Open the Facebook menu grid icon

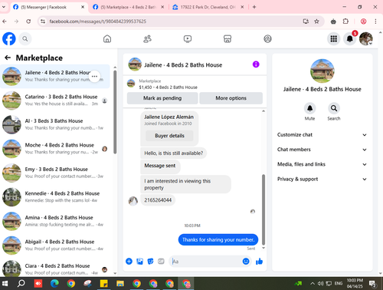click(x=333, y=39)
